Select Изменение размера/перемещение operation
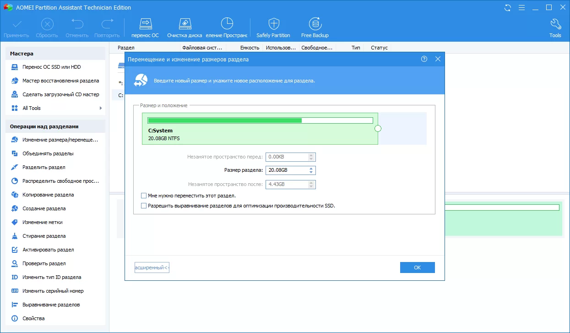The width and height of the screenshot is (570, 333). click(x=55, y=140)
